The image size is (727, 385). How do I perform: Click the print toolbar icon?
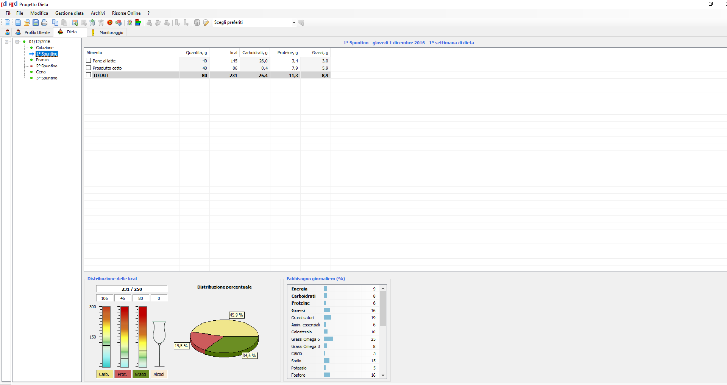click(x=44, y=23)
